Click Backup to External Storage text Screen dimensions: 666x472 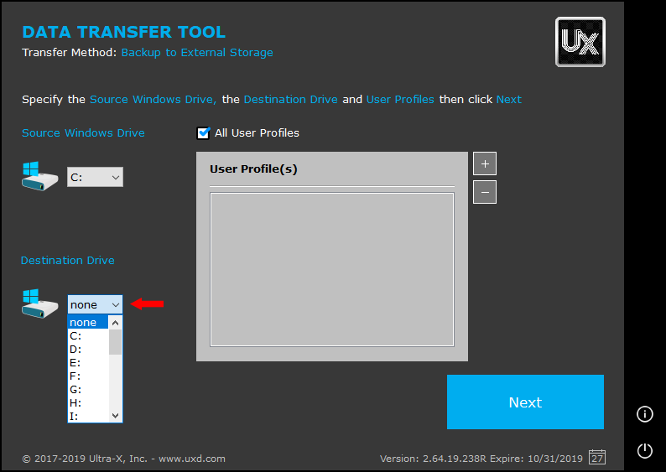point(197,53)
